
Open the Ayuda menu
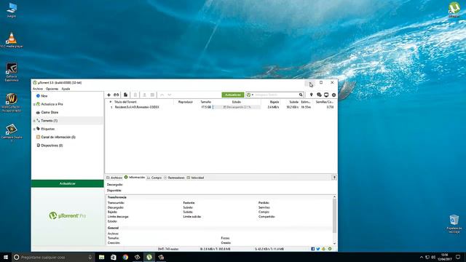coord(66,89)
